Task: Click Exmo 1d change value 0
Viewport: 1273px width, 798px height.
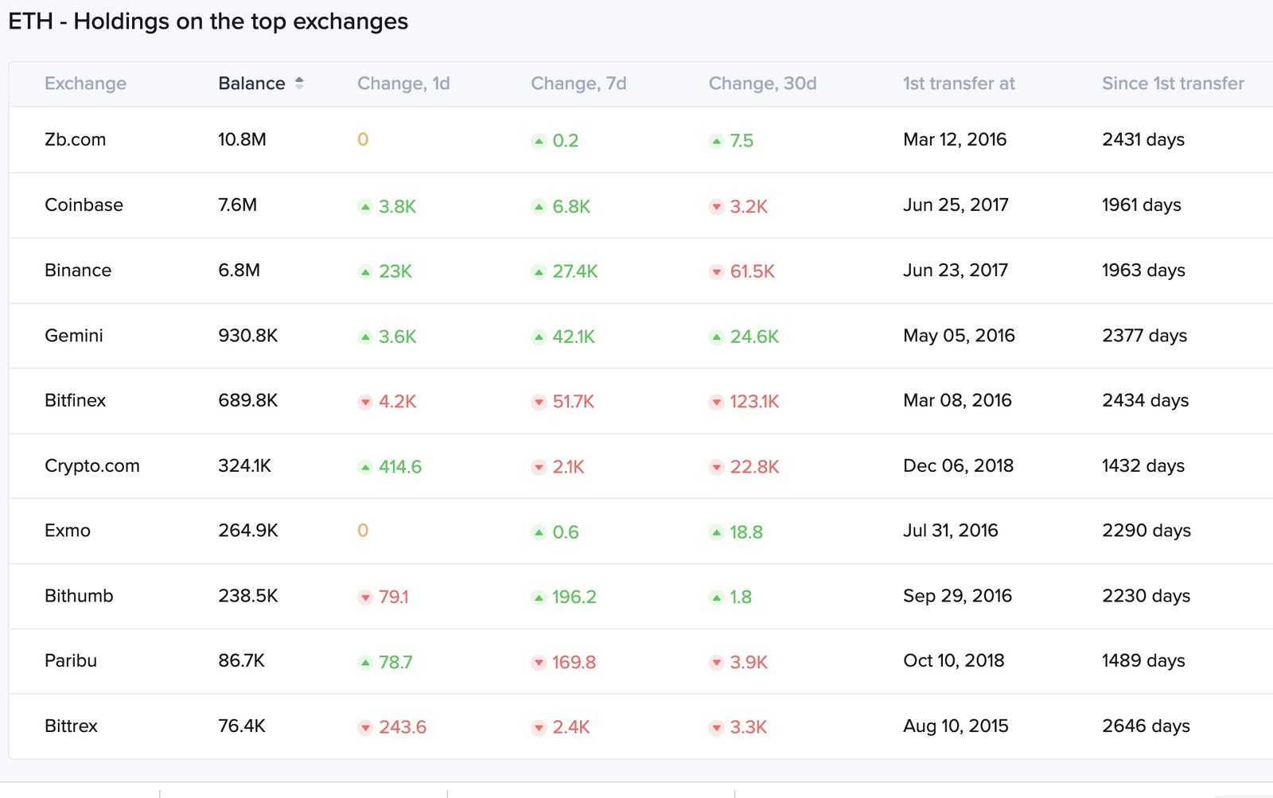Action: [363, 531]
